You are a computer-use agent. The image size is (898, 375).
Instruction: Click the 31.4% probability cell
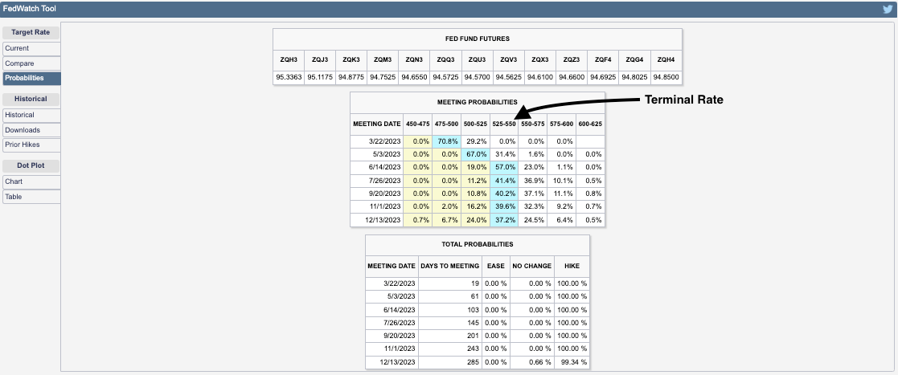(504, 154)
